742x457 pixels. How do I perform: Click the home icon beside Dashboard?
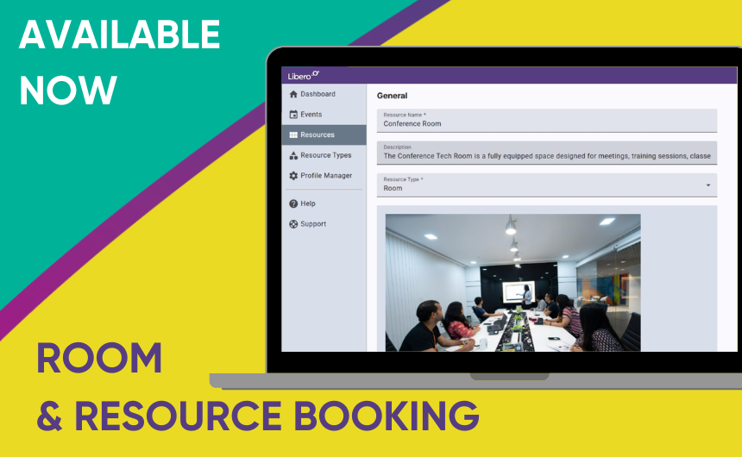point(293,94)
